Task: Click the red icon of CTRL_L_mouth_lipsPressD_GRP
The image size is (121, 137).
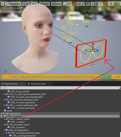Action: pyautogui.click(x=7, y=105)
